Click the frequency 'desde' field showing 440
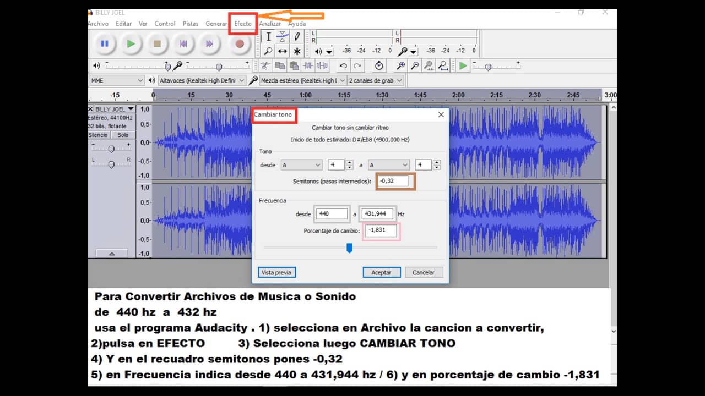The width and height of the screenshot is (705, 396). [x=332, y=214]
